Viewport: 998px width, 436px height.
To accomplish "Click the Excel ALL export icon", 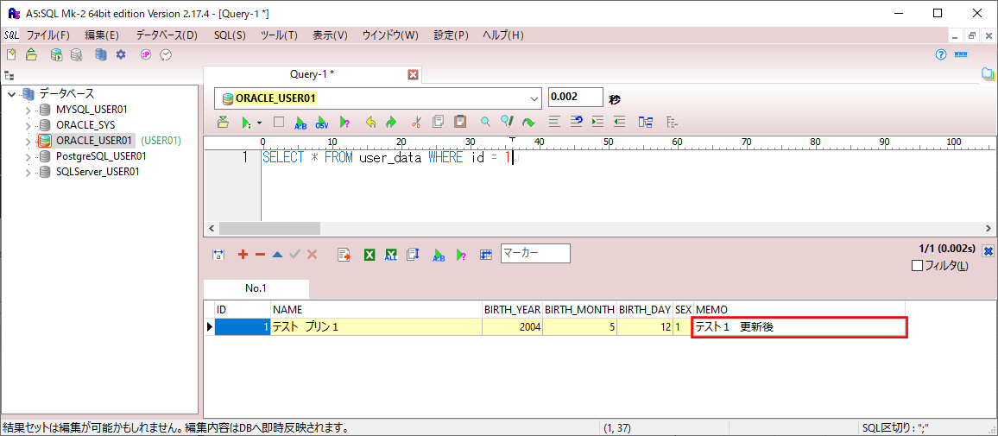I will tap(391, 254).
